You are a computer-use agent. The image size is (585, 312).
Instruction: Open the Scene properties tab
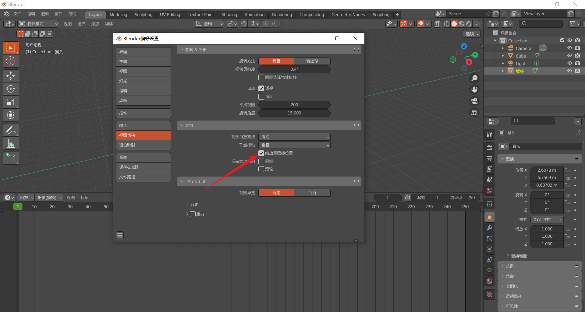click(490, 180)
